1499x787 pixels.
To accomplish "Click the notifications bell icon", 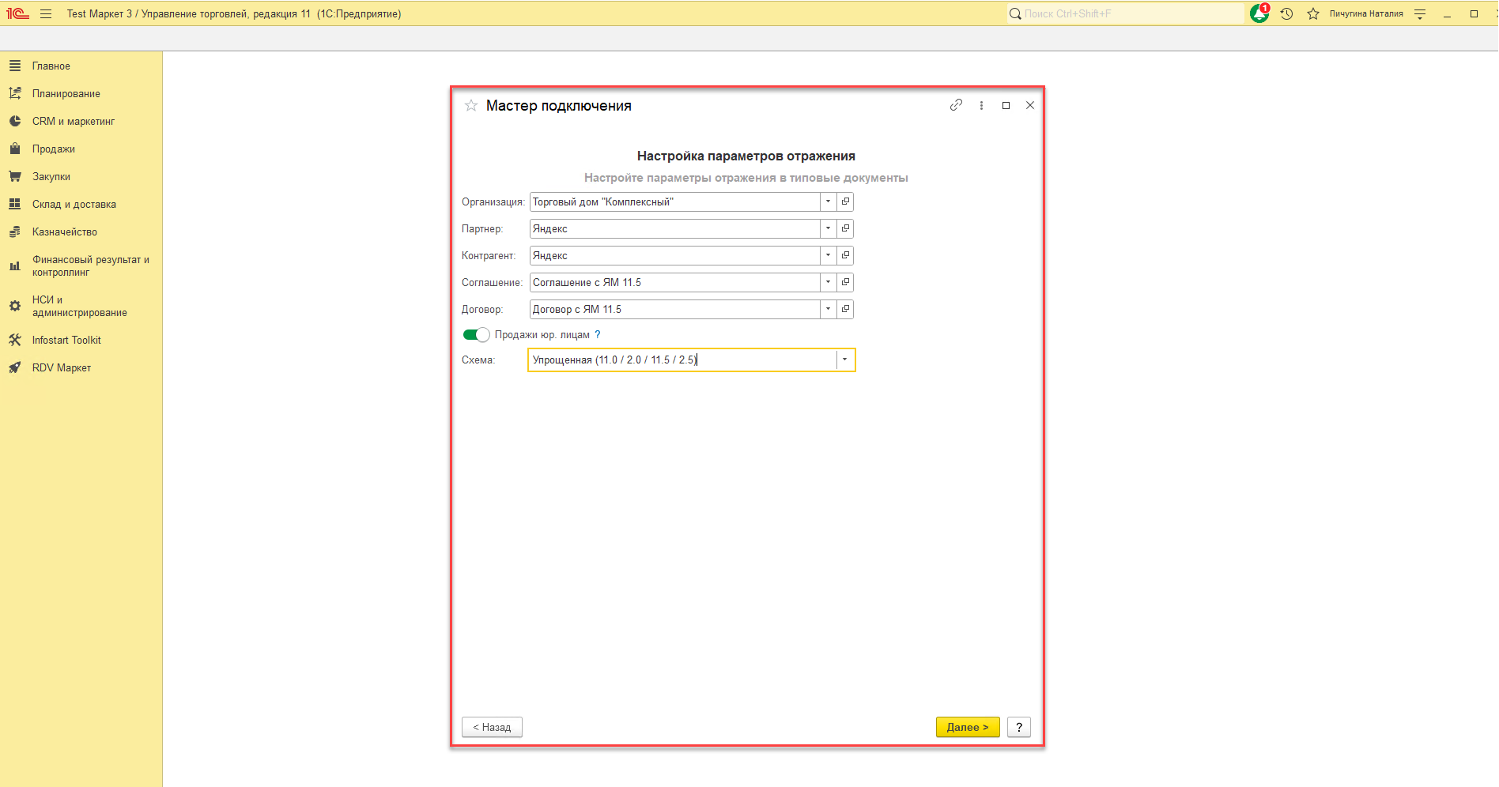I will pos(1259,13).
